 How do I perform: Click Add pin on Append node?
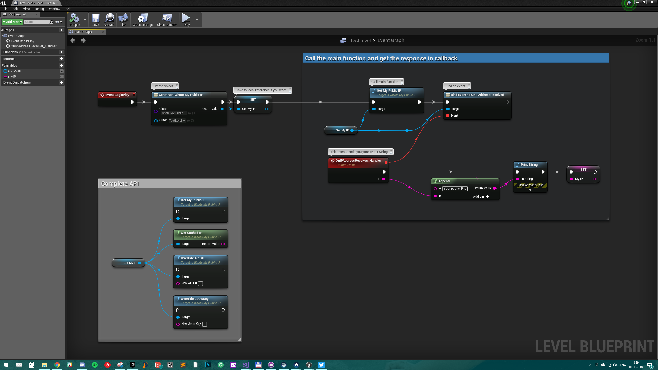[x=481, y=196]
